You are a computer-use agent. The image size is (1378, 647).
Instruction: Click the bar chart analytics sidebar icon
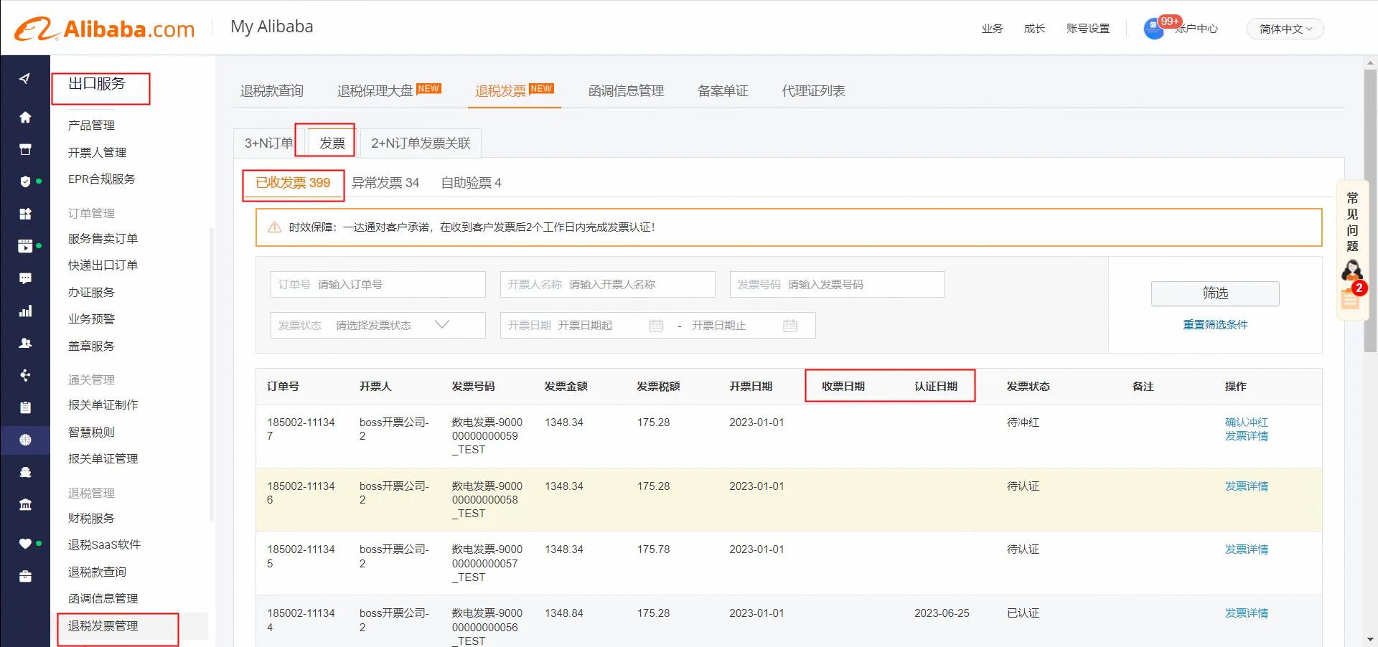(25, 311)
